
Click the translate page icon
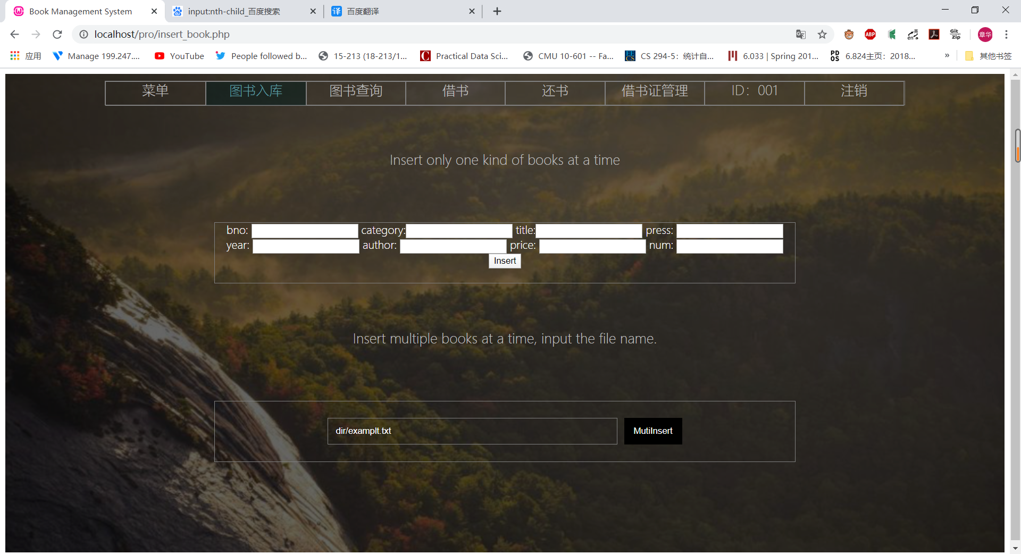(x=801, y=35)
